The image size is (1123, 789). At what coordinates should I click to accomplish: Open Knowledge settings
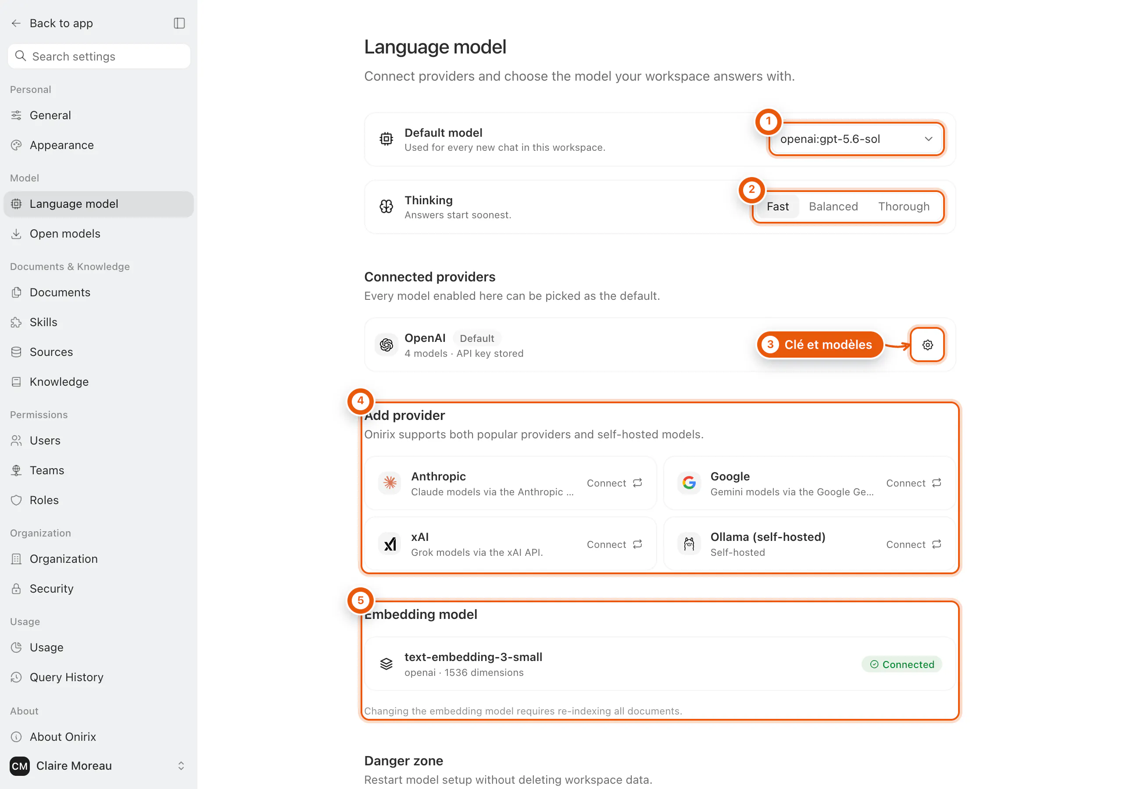(x=99, y=382)
